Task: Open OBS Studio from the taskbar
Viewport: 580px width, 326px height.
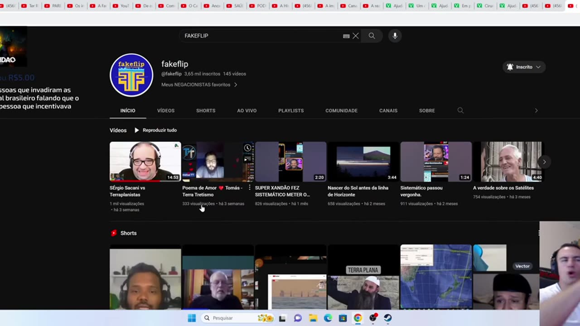Action: [373, 318]
